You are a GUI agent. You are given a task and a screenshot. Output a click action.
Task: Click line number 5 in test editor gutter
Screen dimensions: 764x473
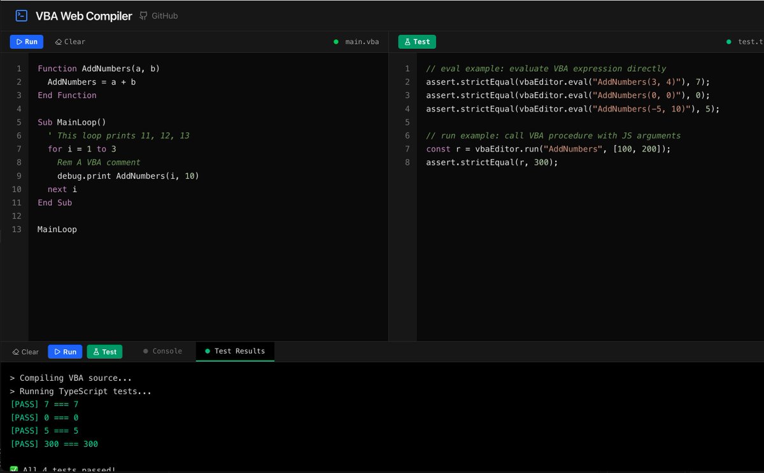click(407, 122)
